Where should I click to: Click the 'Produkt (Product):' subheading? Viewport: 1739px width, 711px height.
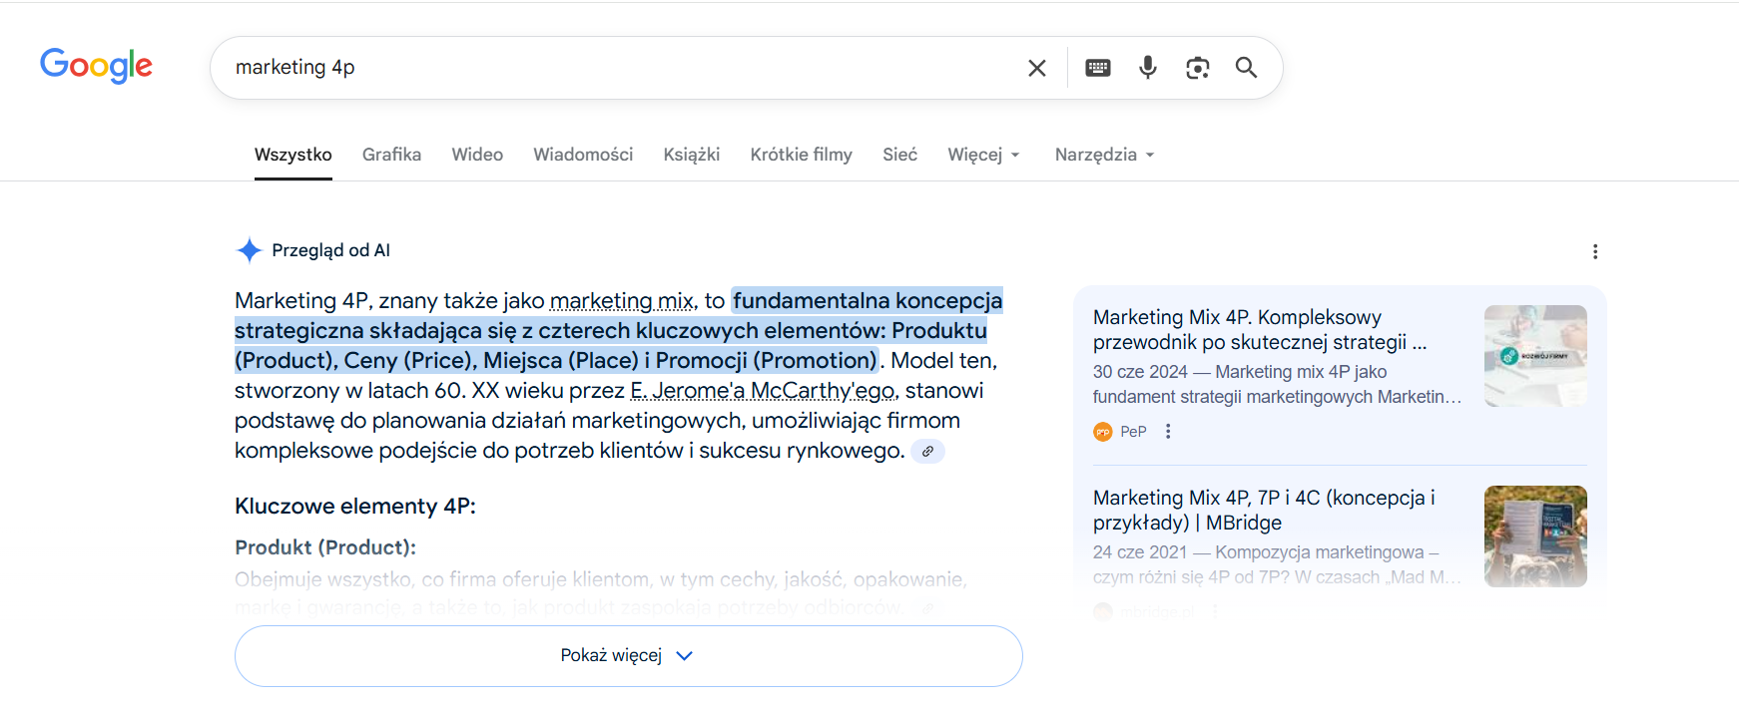coord(325,547)
